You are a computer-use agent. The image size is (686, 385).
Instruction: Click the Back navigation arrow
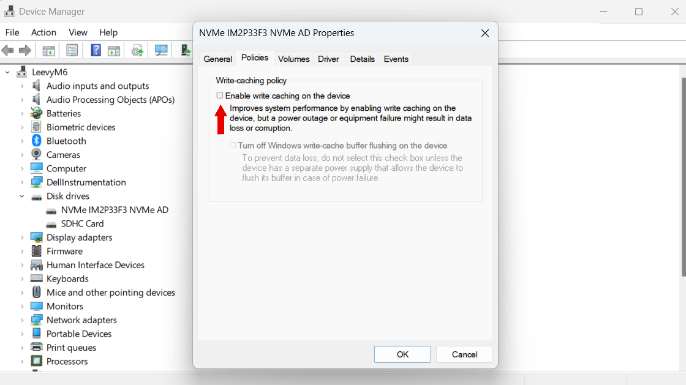click(x=8, y=50)
